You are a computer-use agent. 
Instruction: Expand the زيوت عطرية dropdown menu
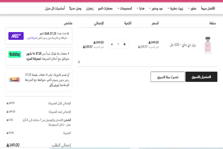pyautogui.click(x=175, y=9)
